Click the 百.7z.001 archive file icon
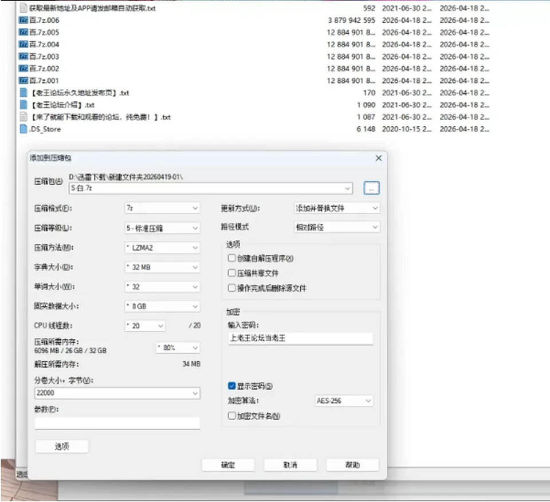Screen dimensions: 550x502 coord(23,81)
